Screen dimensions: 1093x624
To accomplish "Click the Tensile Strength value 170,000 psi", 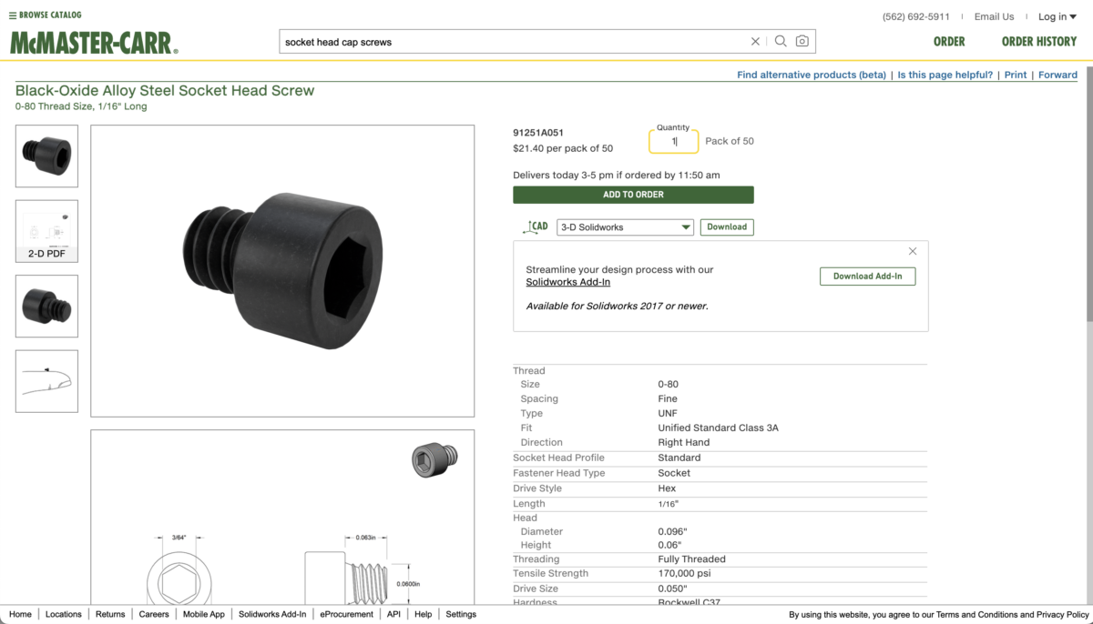I will click(684, 574).
